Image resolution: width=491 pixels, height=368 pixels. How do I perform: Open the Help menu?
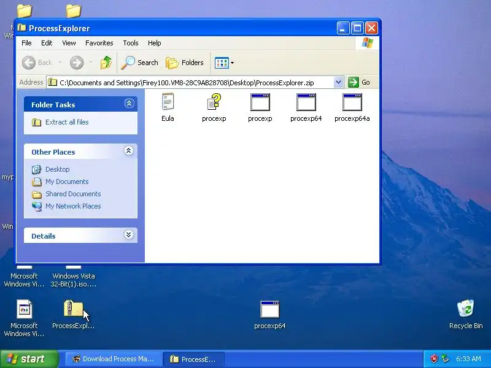[x=155, y=43]
